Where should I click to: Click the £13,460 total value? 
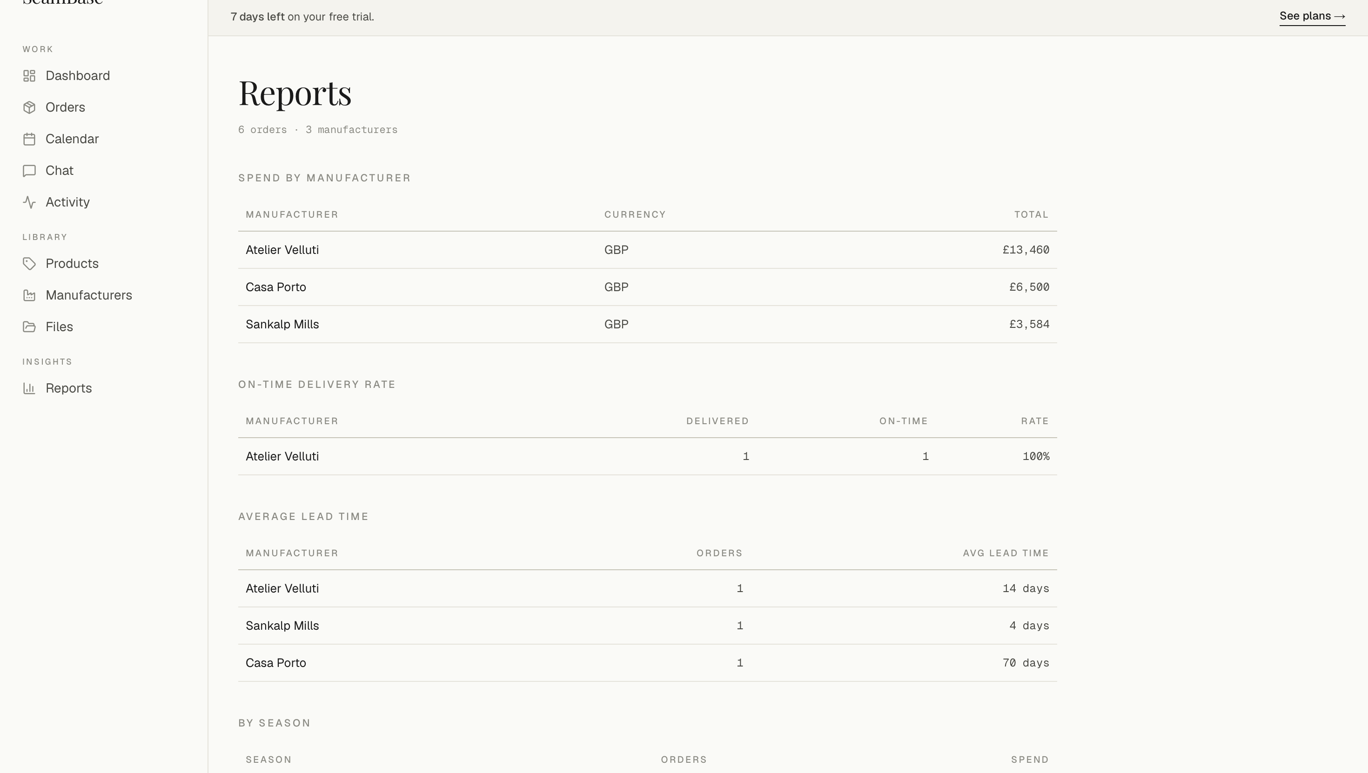point(1026,250)
